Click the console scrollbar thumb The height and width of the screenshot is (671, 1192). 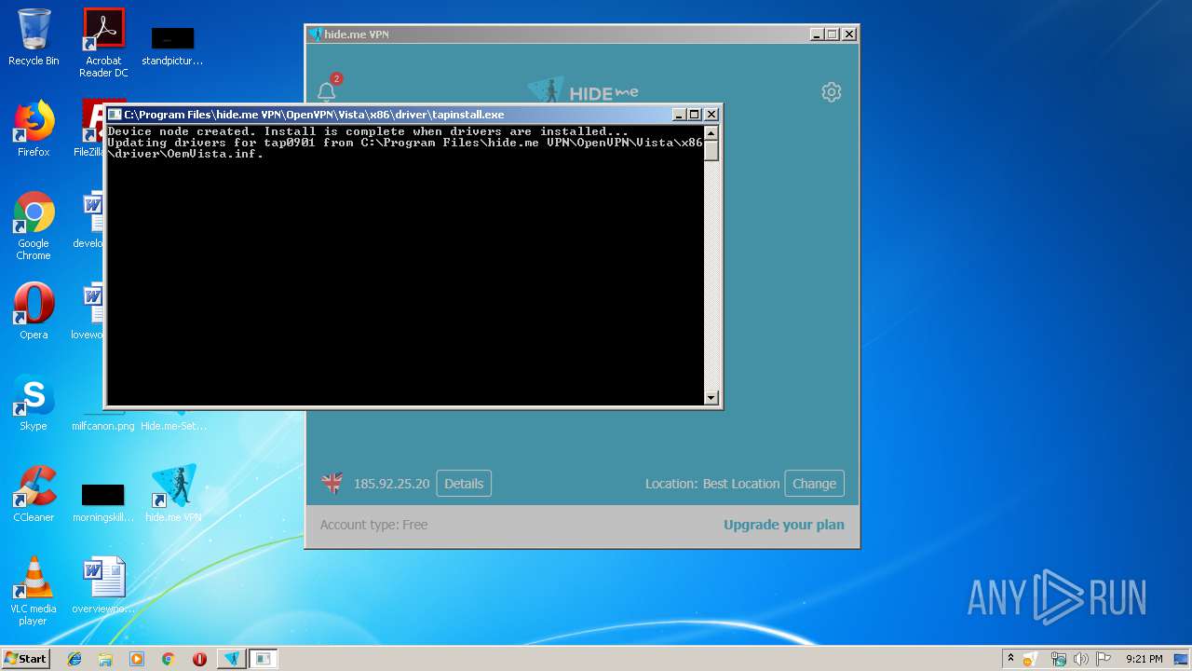711,150
